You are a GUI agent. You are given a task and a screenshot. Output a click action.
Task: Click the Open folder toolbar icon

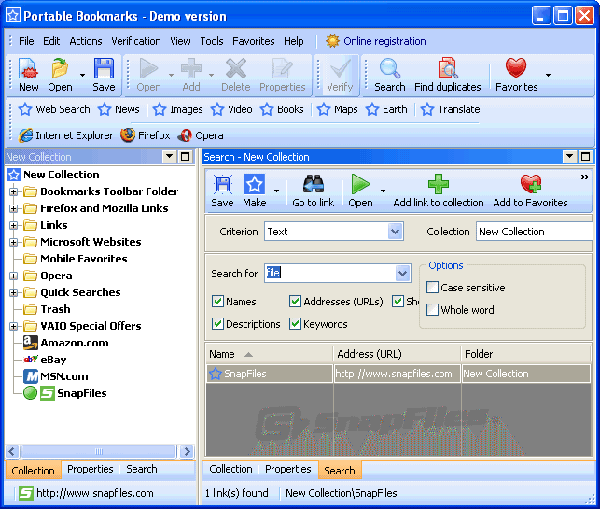point(60,69)
